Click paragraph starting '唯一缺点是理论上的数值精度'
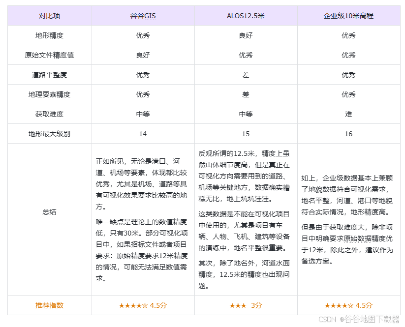 [x=141, y=250]
